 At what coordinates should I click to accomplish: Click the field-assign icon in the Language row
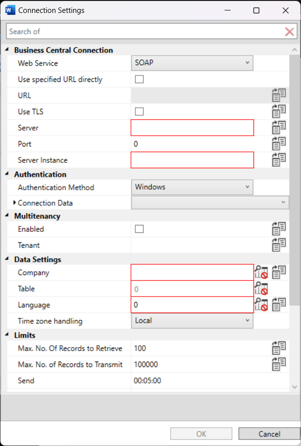coord(279,305)
